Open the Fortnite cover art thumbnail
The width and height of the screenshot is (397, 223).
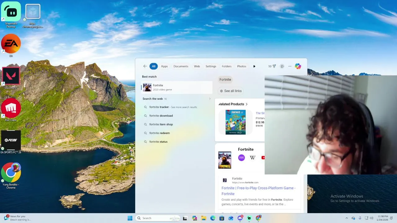tap(225, 160)
